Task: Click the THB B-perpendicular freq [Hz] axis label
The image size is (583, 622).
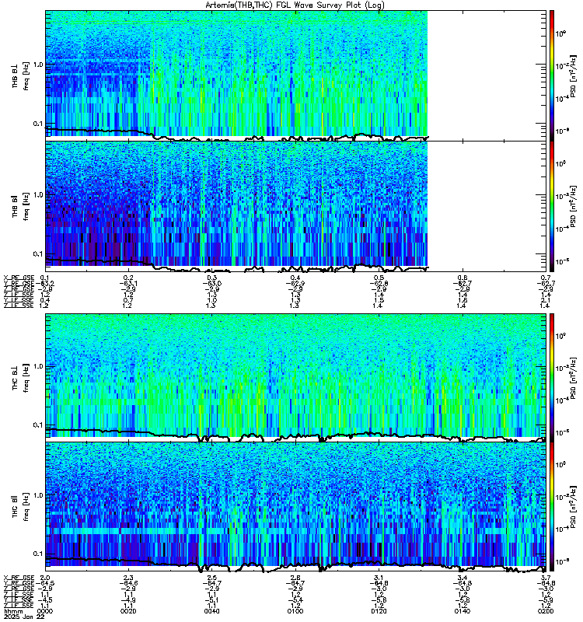Action: [26, 76]
